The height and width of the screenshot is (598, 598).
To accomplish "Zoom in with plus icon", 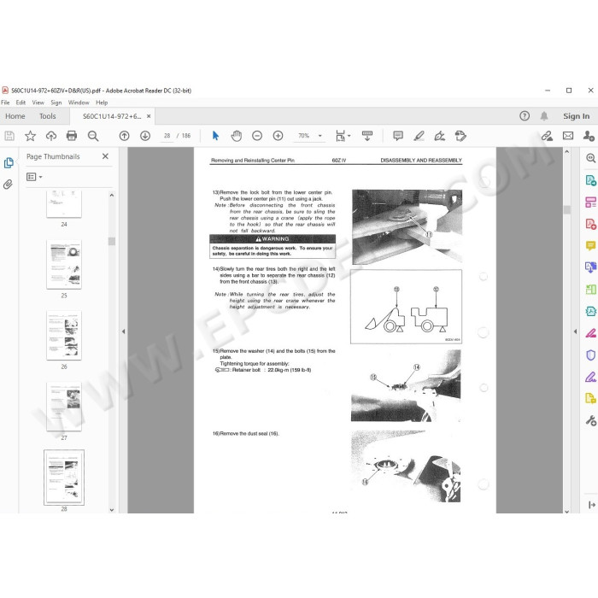I will pyautogui.click(x=278, y=136).
